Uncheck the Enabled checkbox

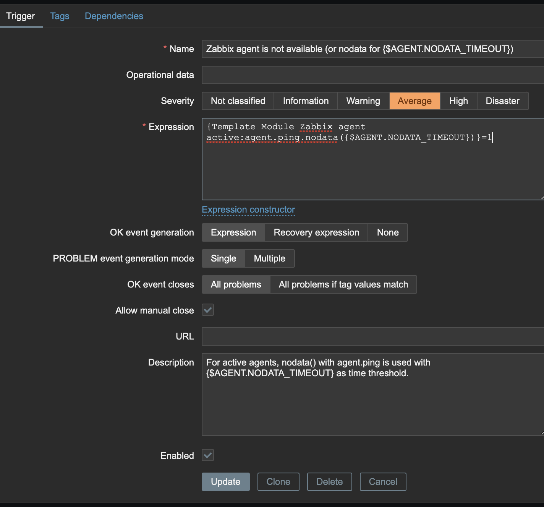[208, 455]
